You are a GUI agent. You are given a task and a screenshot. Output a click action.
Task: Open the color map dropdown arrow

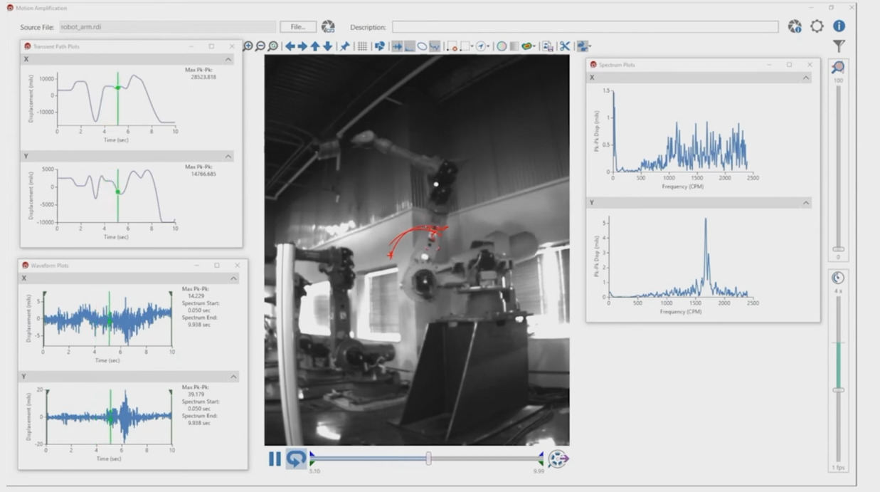click(534, 46)
